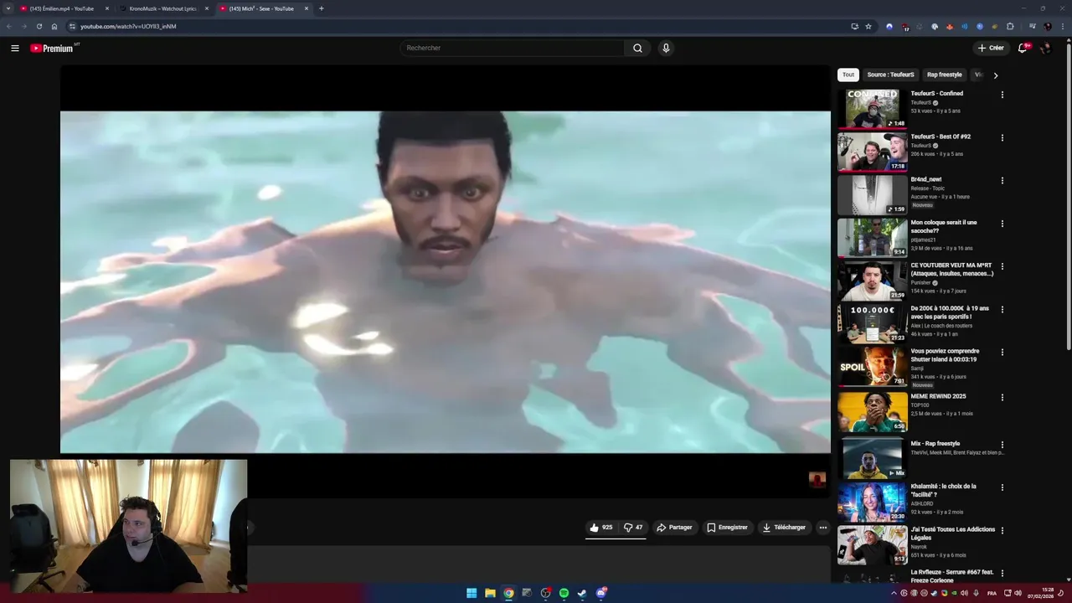Select the Tout filter chip

(x=848, y=75)
